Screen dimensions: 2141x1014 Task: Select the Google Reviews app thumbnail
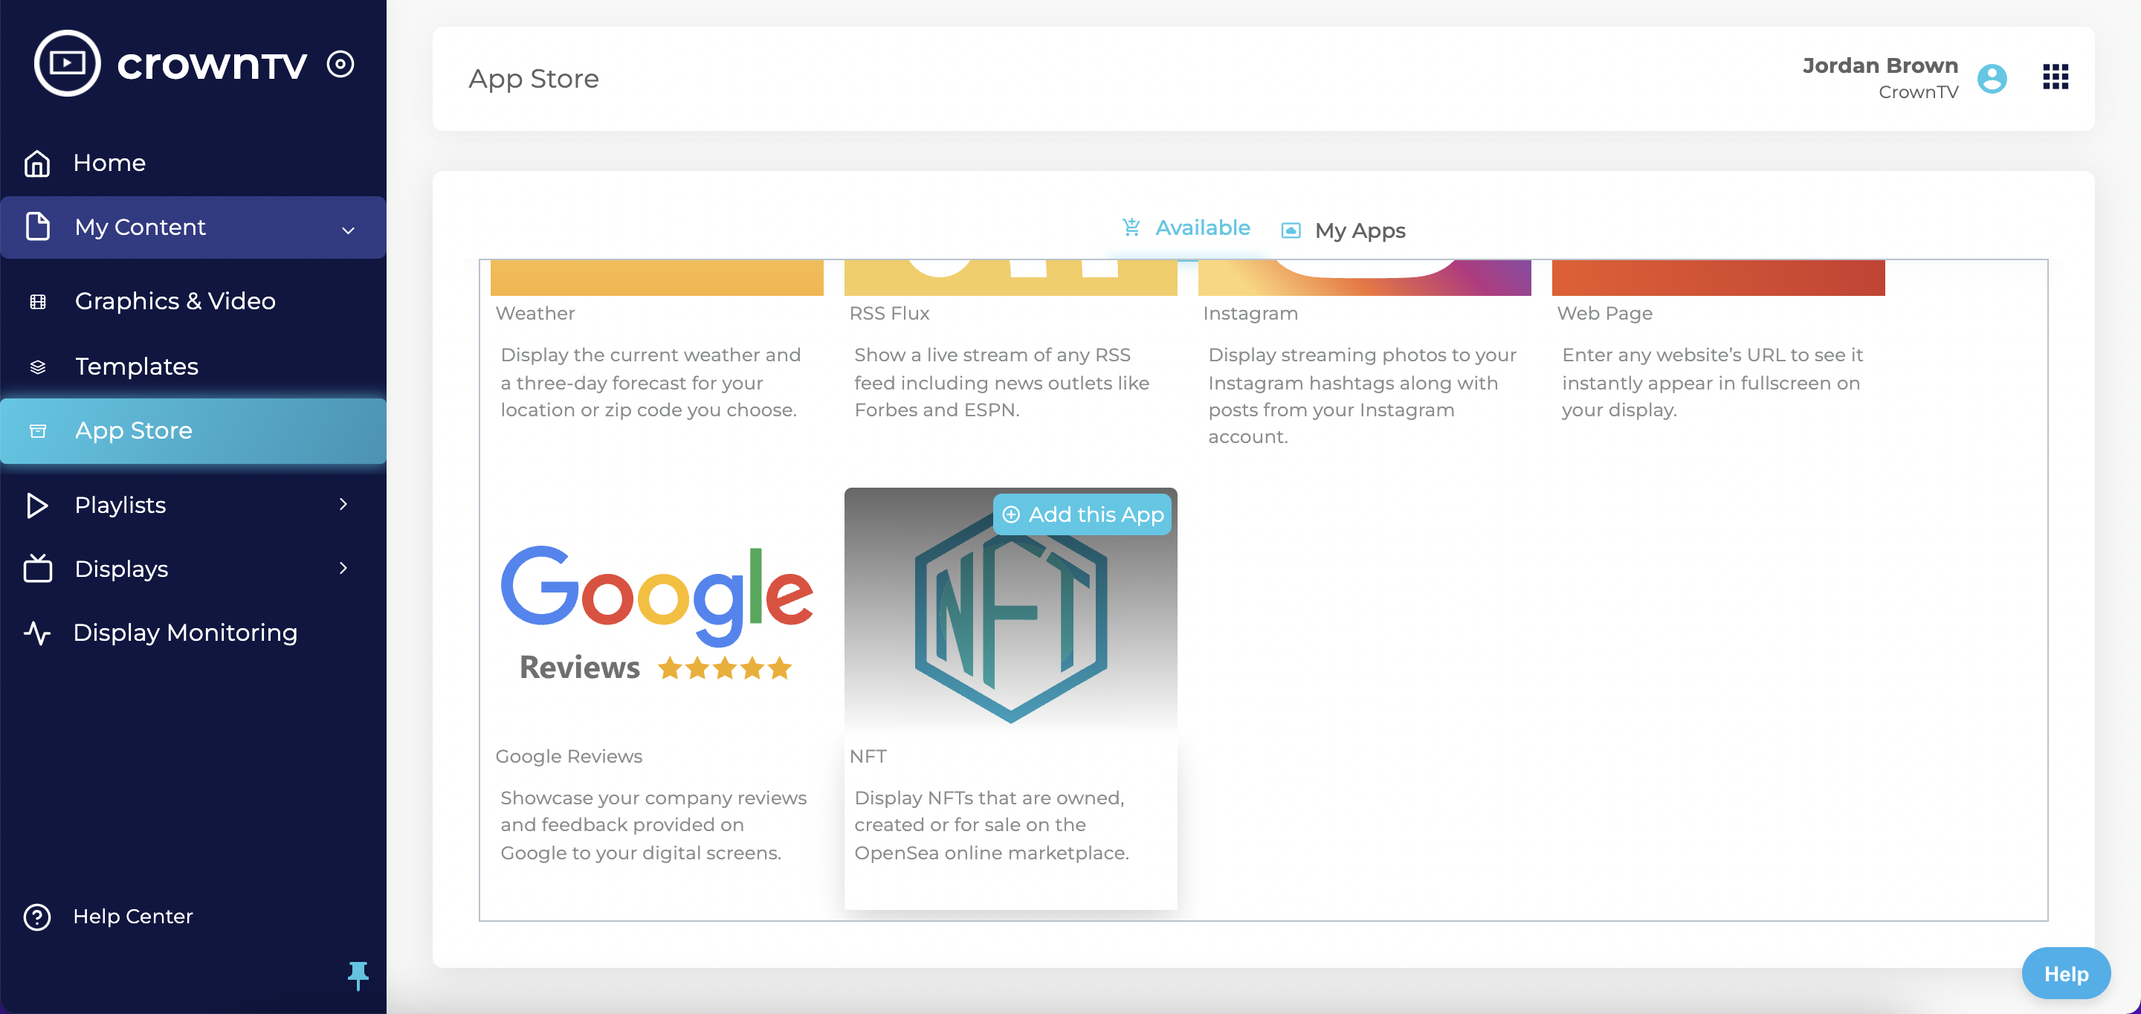tap(656, 612)
